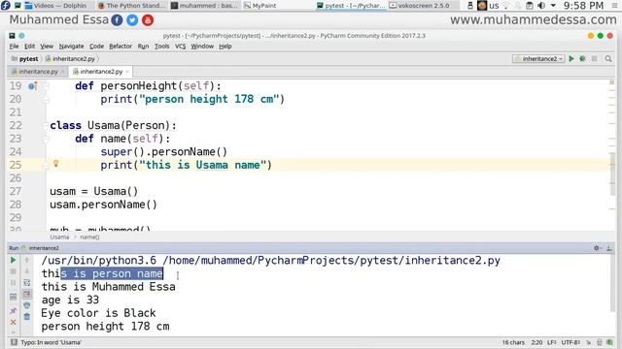Viewport: 622px width, 349px height.
Task: Click the intention lightbulb on line 25
Action: pyautogui.click(x=56, y=164)
